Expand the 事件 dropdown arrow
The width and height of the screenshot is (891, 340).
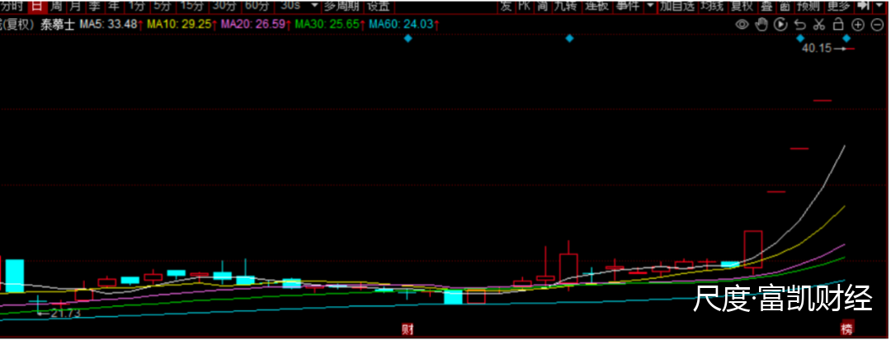pyautogui.click(x=650, y=6)
